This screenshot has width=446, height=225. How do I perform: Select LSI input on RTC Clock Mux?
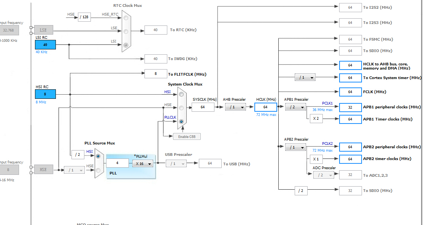tap(126, 45)
